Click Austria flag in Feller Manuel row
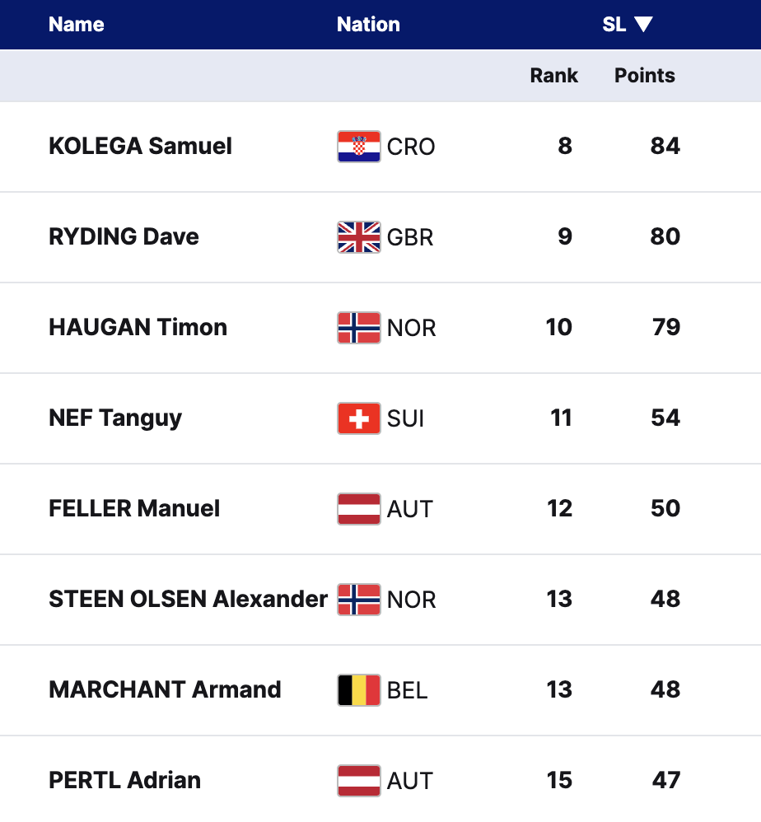This screenshot has width=761, height=822. [358, 509]
